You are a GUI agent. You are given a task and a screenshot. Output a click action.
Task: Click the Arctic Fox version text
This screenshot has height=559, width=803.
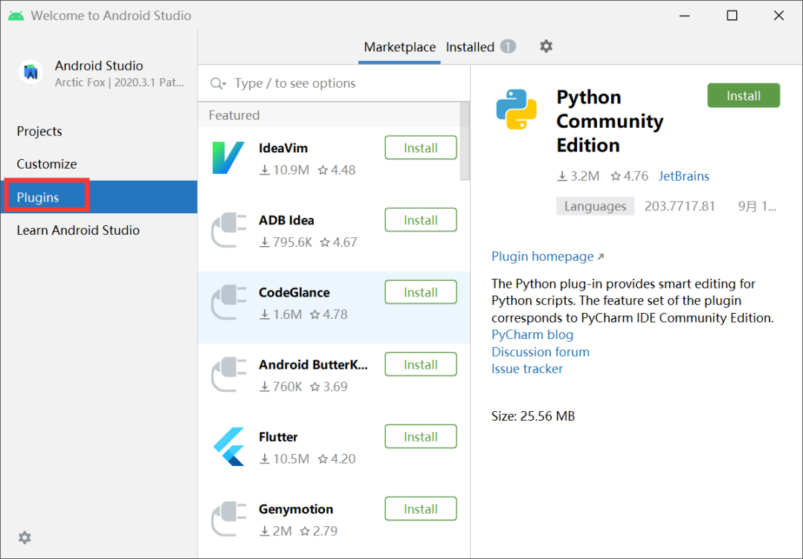119,83
